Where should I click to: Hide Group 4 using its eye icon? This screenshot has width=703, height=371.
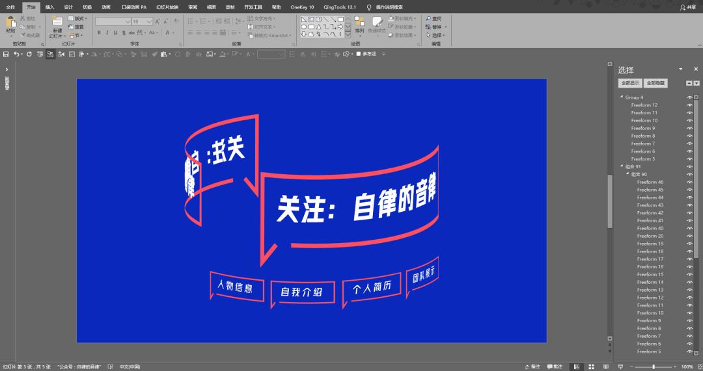[689, 97]
